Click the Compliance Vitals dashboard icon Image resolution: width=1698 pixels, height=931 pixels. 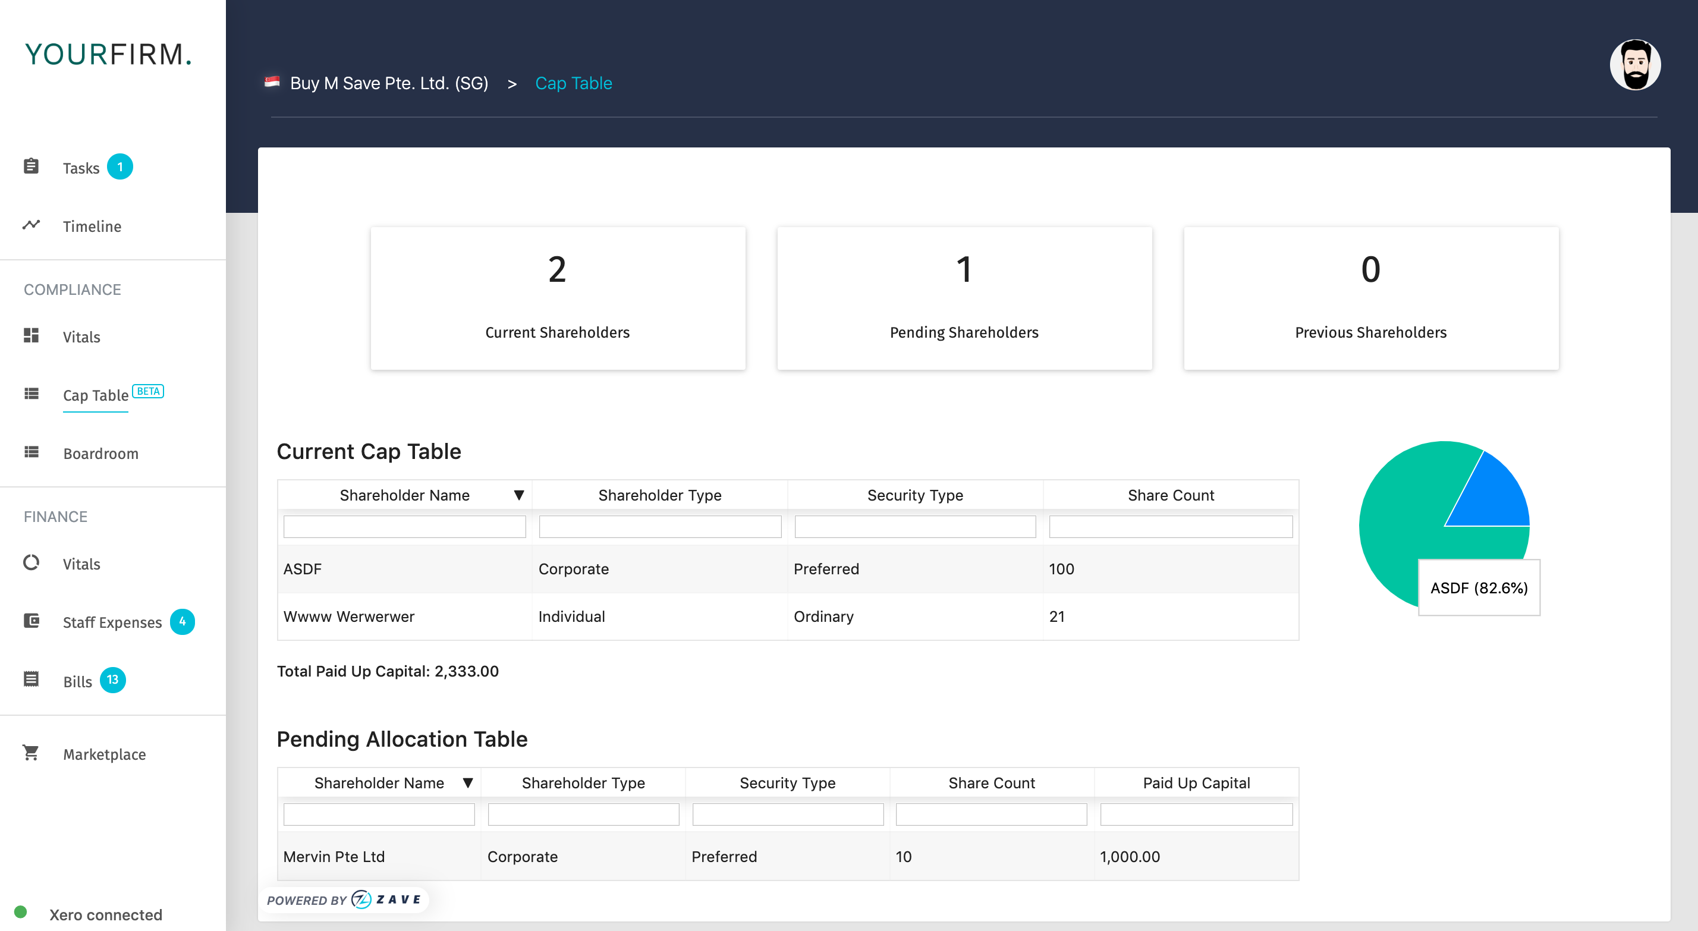pyautogui.click(x=31, y=336)
